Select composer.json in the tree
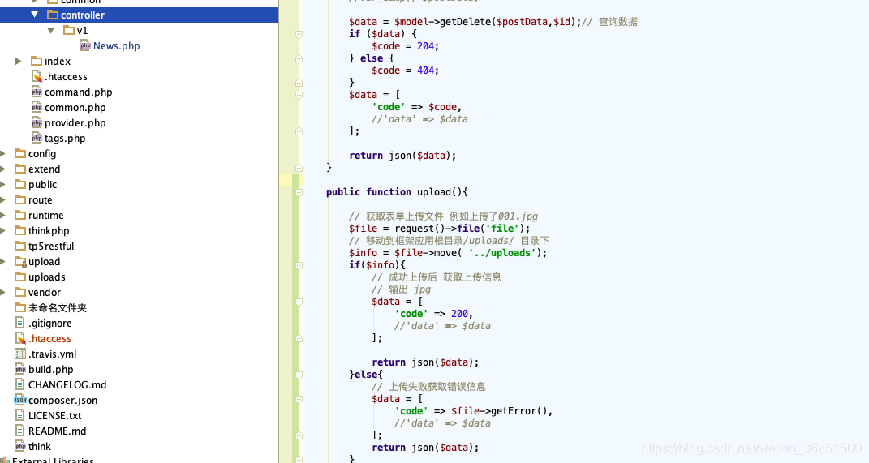 point(62,400)
